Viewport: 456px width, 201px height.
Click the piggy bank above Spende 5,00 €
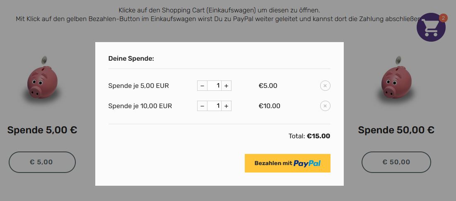click(x=43, y=81)
